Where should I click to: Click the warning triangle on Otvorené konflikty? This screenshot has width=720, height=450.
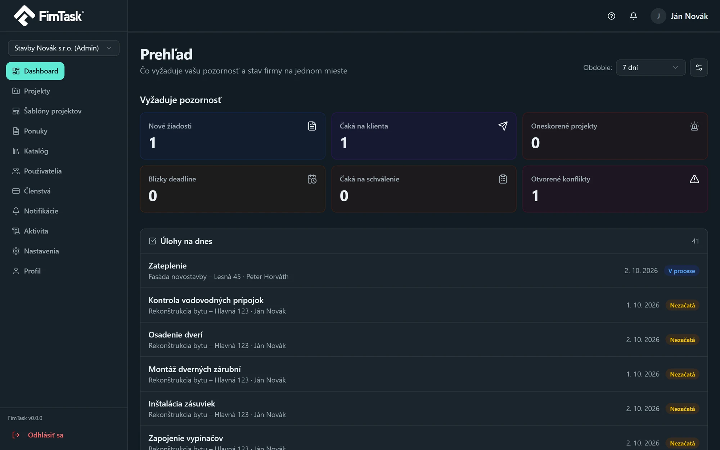click(694, 179)
